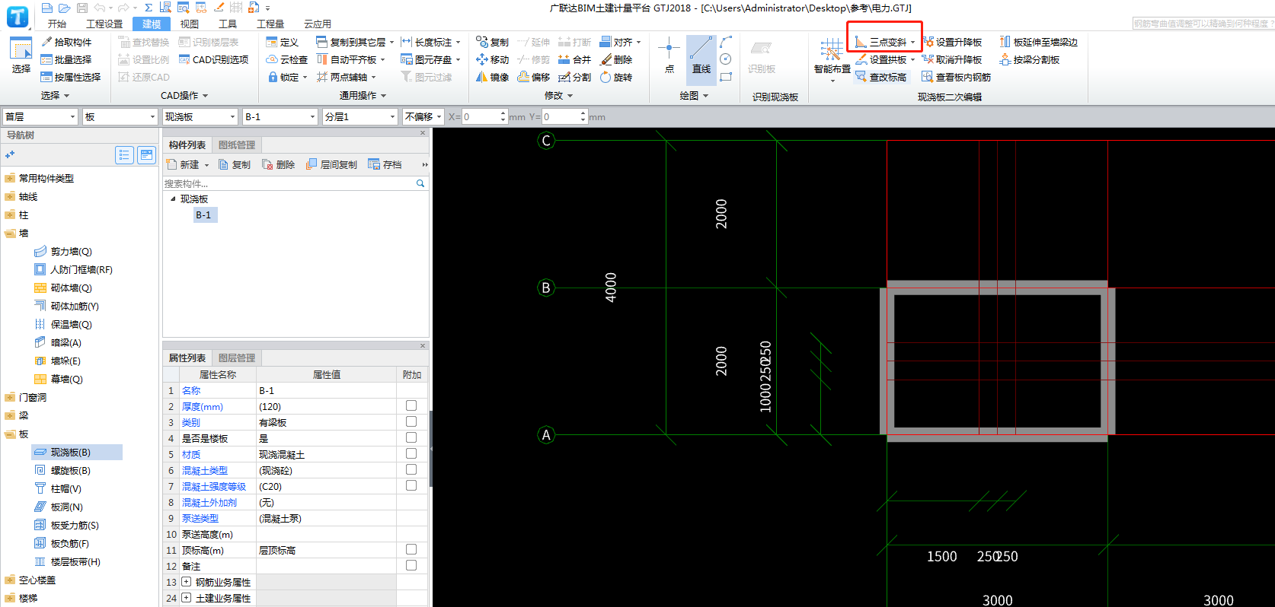Click 删除 in component list toolbar

coord(278,164)
